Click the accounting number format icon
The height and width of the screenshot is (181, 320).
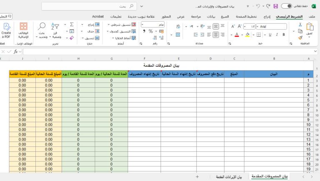[161, 31]
